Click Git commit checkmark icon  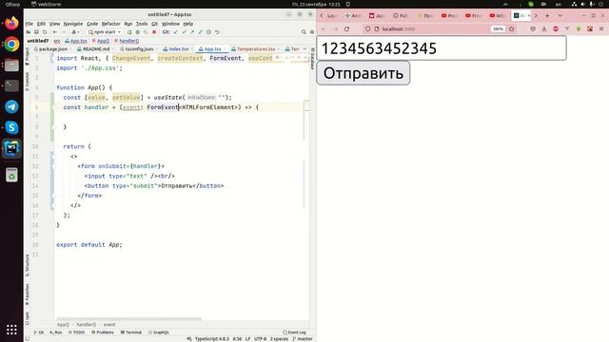184,32
